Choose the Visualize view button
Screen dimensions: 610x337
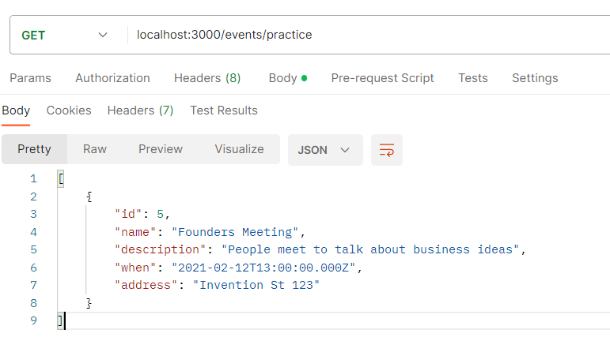[x=239, y=149]
